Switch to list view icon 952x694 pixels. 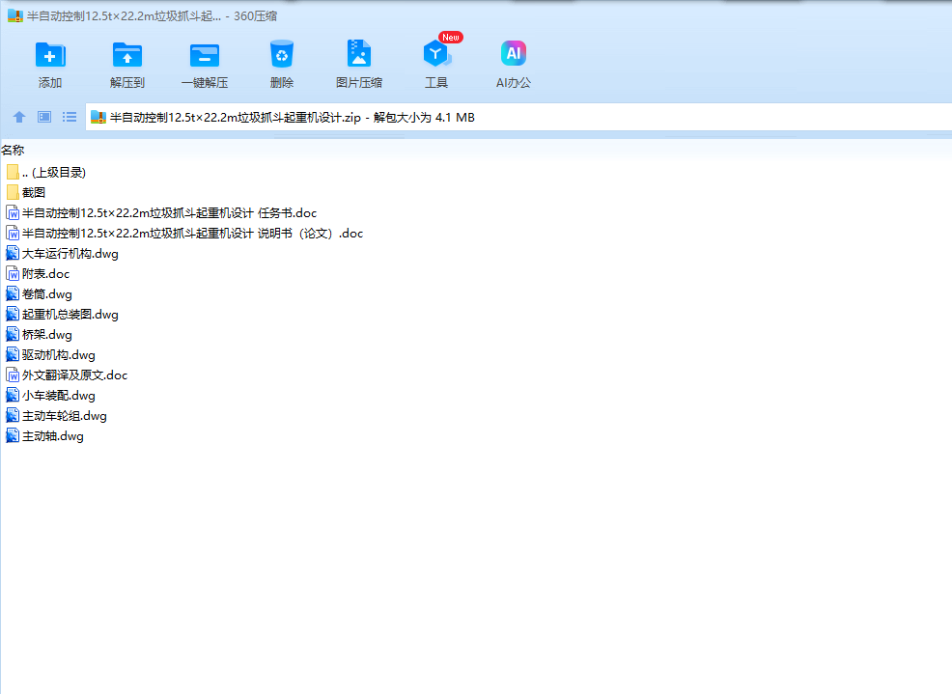point(70,117)
